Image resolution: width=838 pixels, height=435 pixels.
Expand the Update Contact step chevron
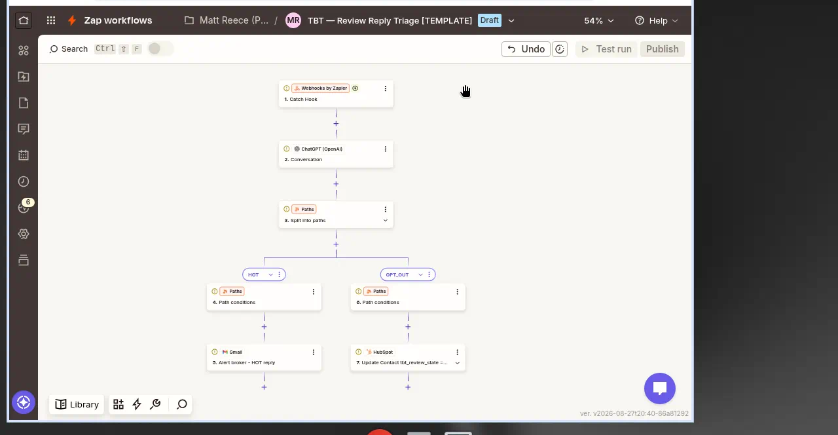click(x=457, y=362)
